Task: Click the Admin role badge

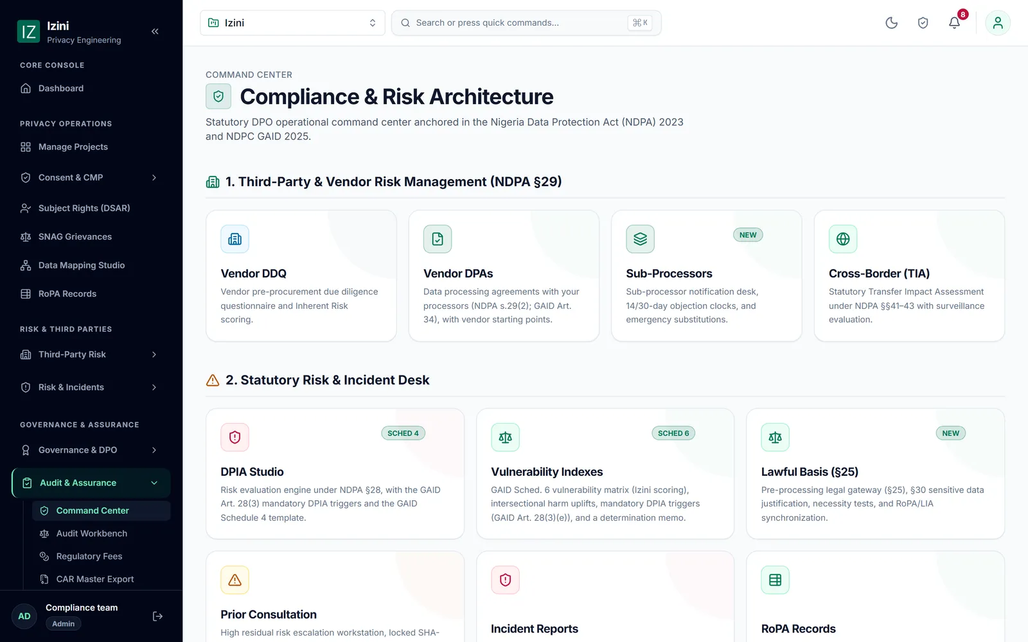Action: pyautogui.click(x=63, y=624)
